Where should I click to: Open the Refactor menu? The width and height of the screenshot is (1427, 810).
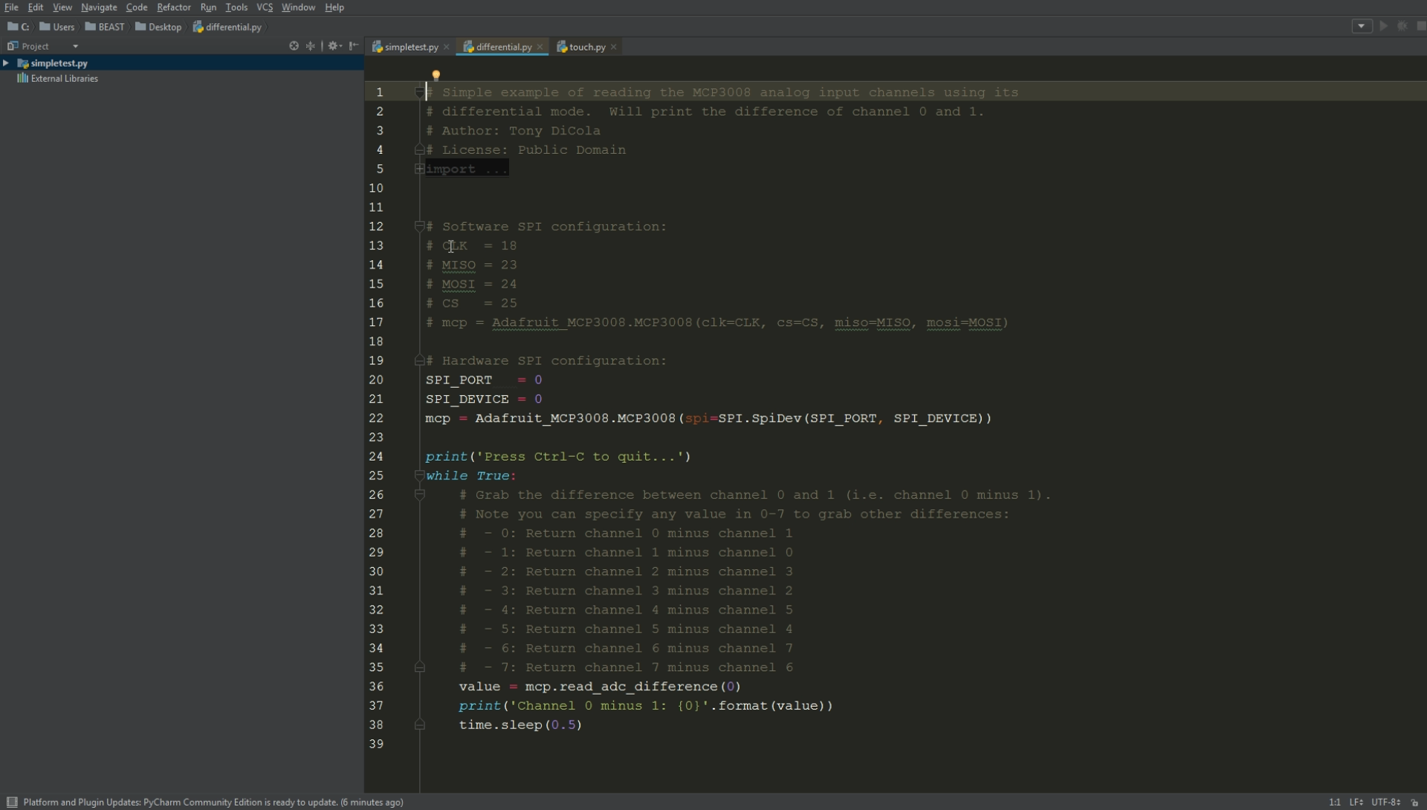[x=173, y=7]
